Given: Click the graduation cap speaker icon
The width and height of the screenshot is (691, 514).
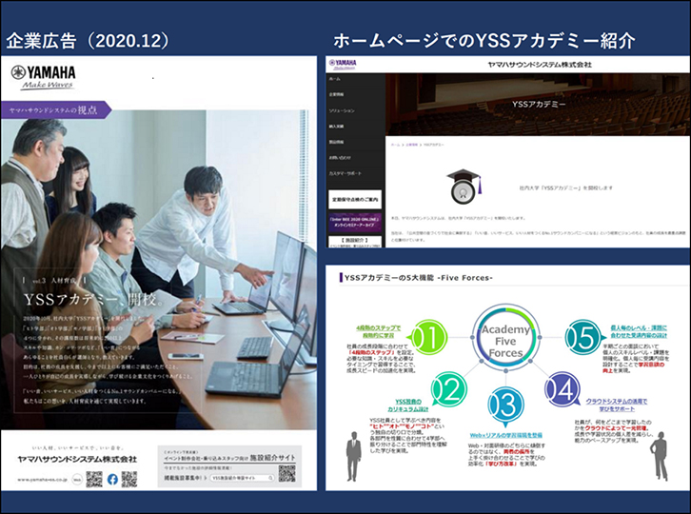Looking at the screenshot, I should pyautogui.click(x=464, y=187).
